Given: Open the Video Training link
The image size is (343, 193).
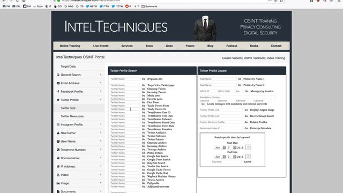Looking at the screenshot, I should tap(276, 58).
